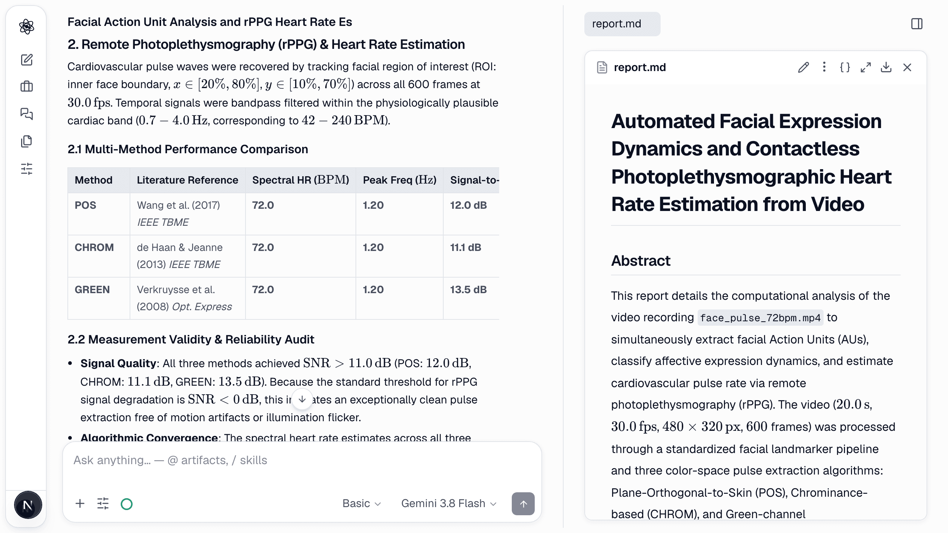Click the Literature Reference column header
Viewport: 948px width, 533px height.
click(x=187, y=180)
